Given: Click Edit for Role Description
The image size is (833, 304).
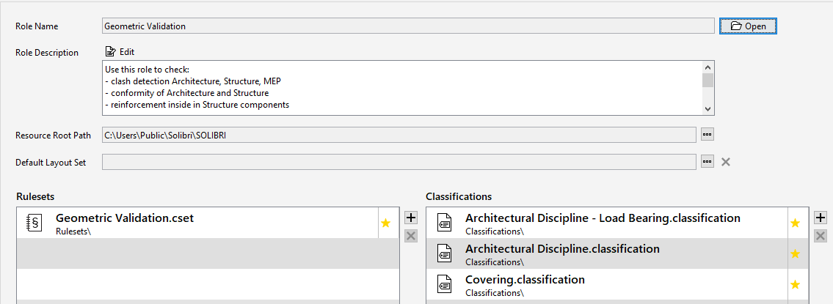Looking at the screenshot, I should (120, 51).
